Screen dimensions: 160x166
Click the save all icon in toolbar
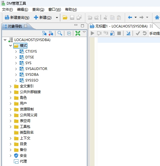click(x=79, y=17)
